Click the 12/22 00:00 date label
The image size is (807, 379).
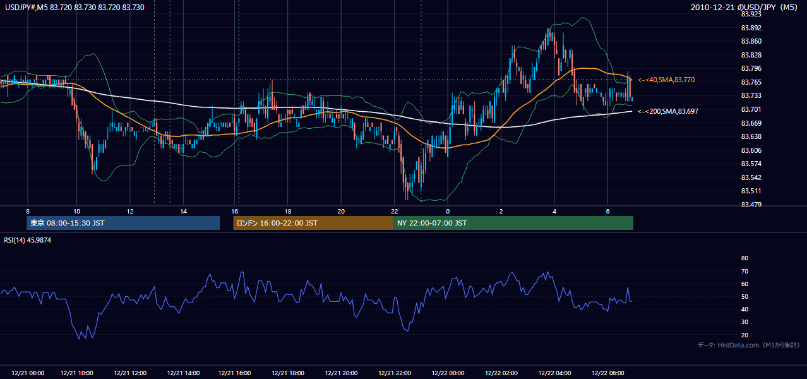(x=448, y=373)
